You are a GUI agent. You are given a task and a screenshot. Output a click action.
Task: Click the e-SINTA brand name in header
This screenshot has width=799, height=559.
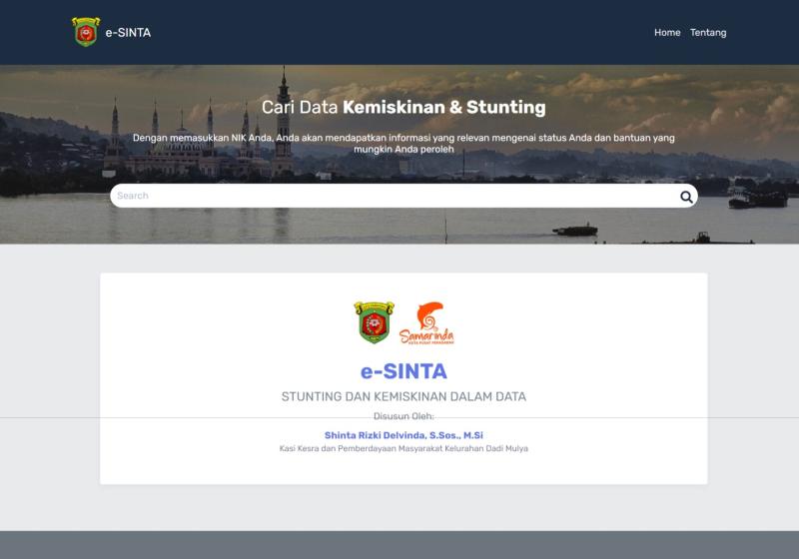[128, 33]
